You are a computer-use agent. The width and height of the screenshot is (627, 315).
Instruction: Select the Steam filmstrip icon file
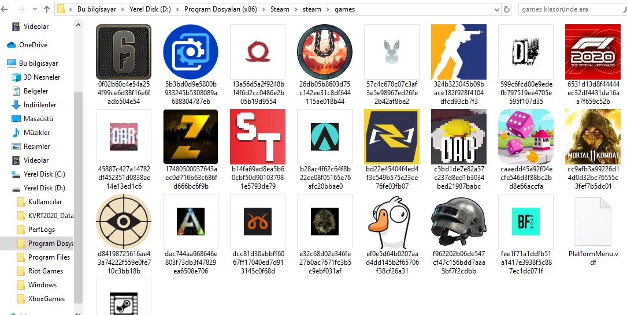[x=124, y=298]
